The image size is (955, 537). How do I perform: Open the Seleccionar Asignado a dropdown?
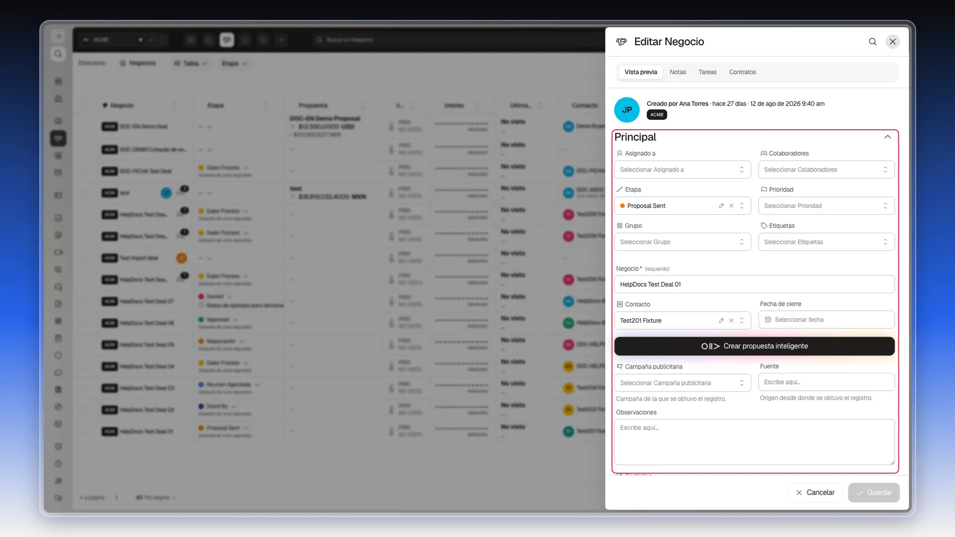pos(682,170)
